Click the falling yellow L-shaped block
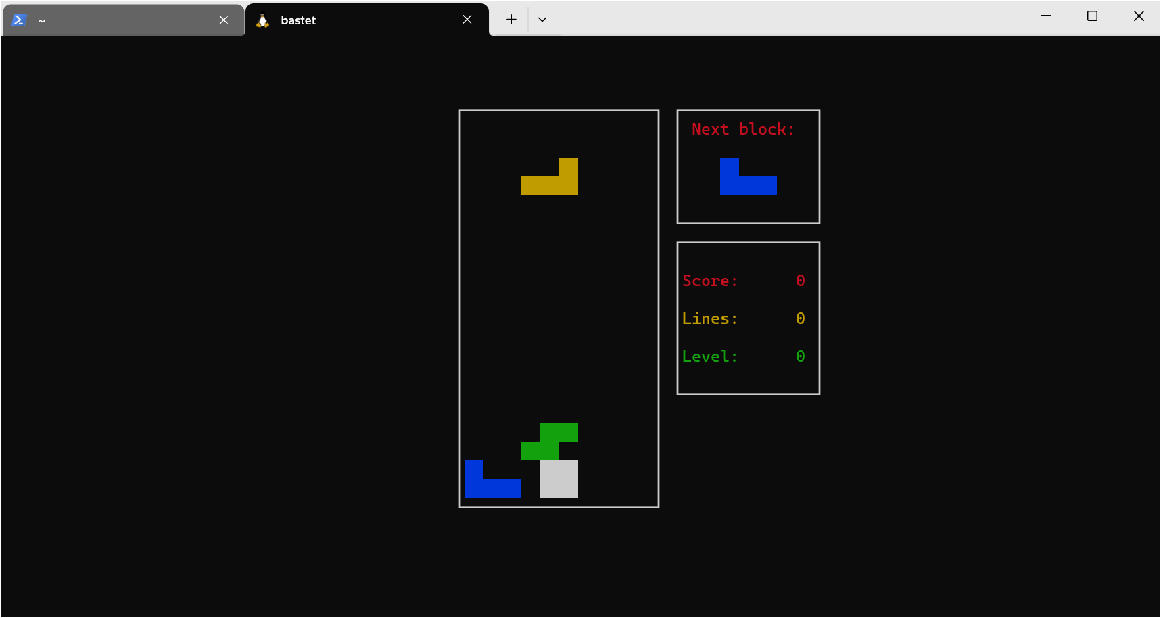The image size is (1161, 618). pyautogui.click(x=549, y=185)
